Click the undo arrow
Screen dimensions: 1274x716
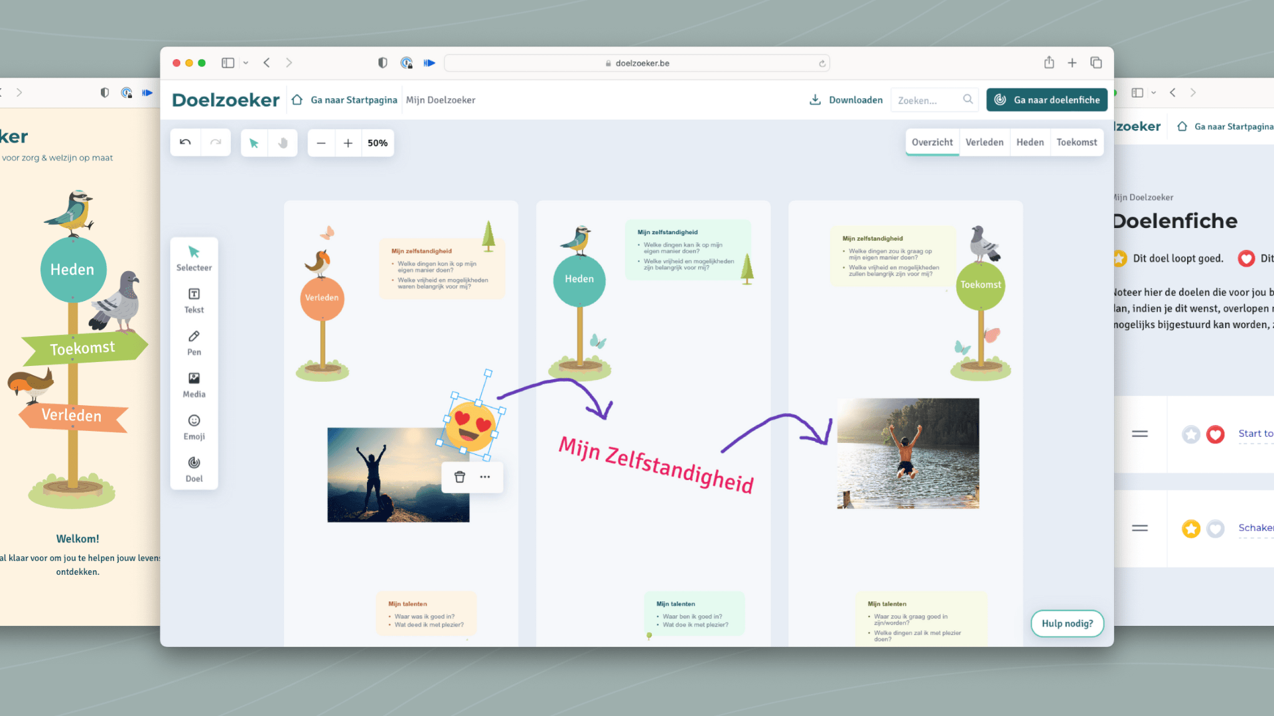click(186, 143)
